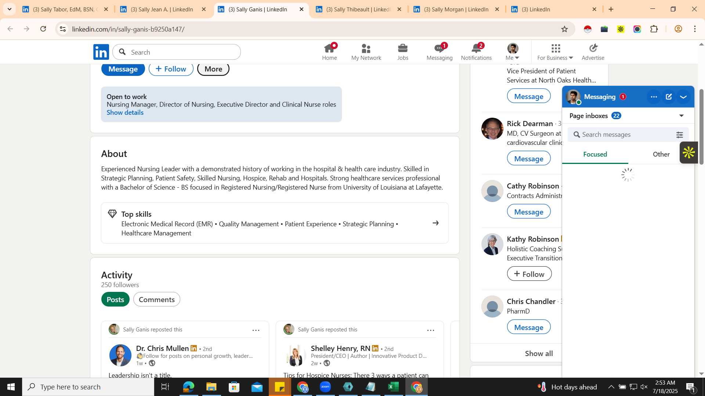Open message search filter icon
This screenshot has height=396, width=705.
(x=680, y=135)
